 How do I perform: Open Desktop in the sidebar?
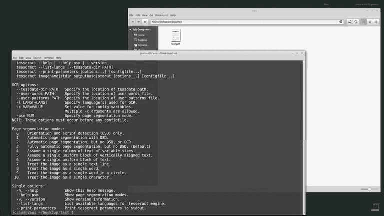(x=142, y=40)
